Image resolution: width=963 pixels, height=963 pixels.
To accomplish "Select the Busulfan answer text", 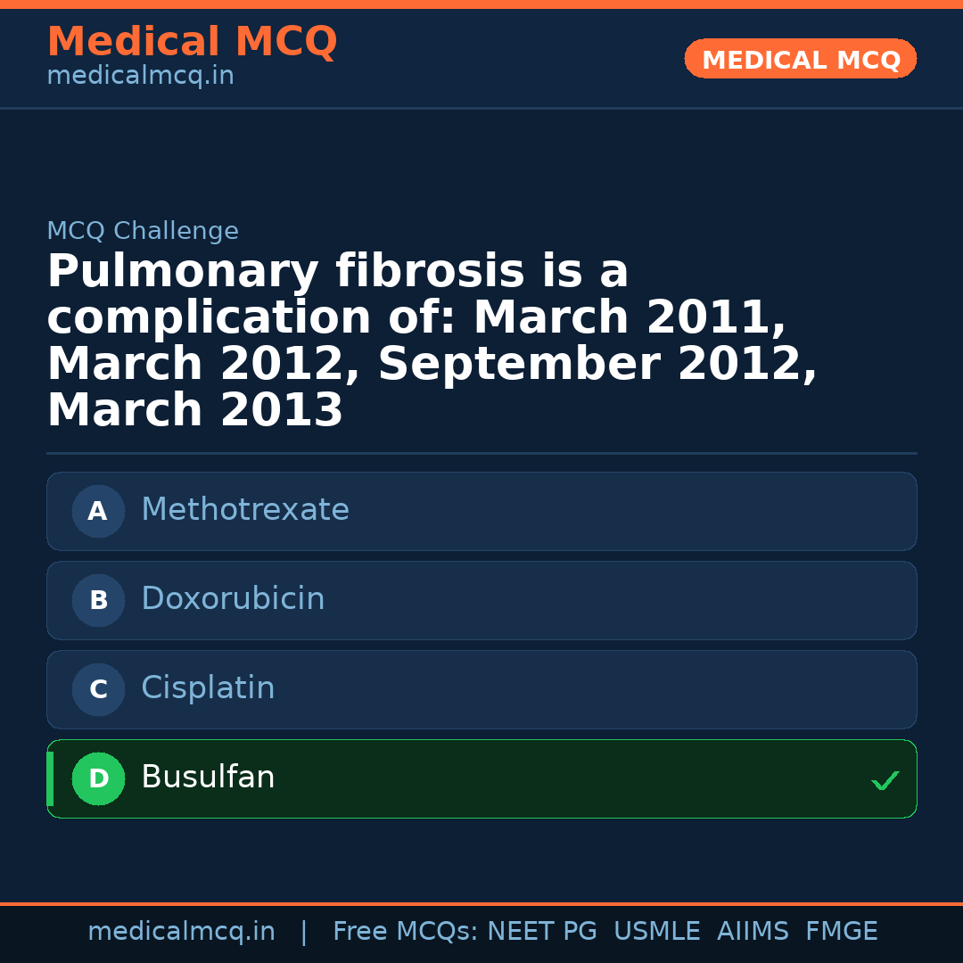I will (208, 778).
